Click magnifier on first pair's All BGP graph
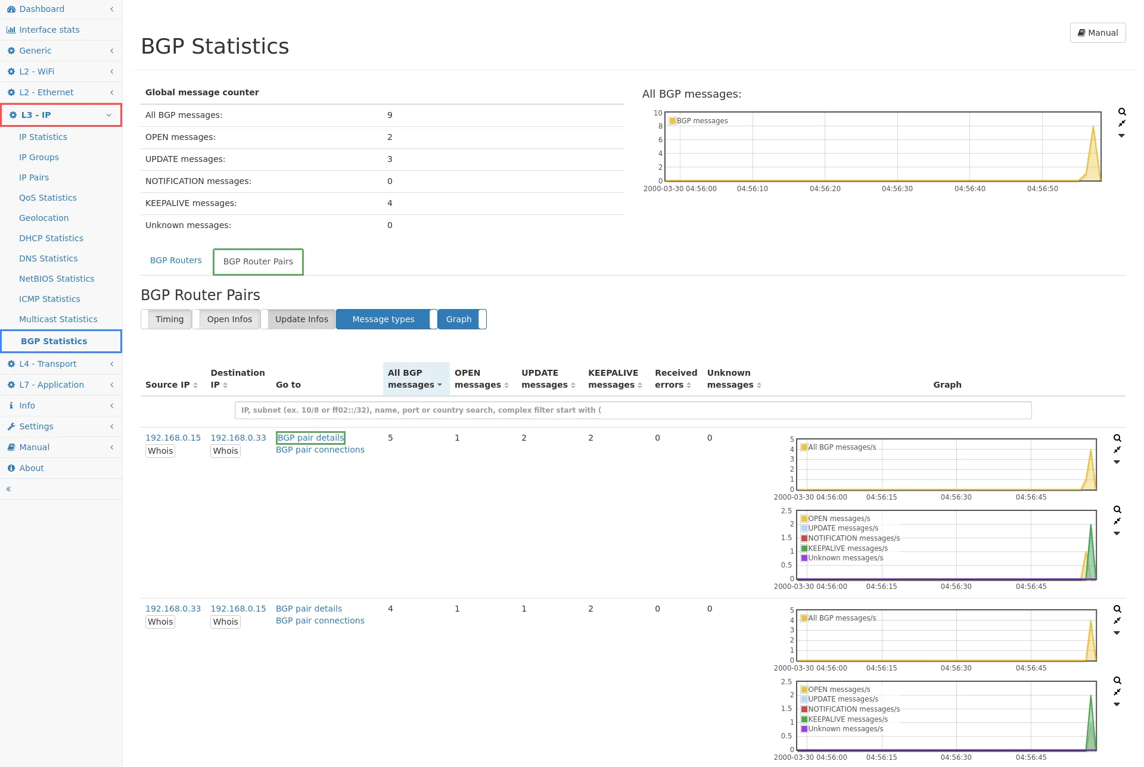The image size is (1144, 767). (1117, 438)
